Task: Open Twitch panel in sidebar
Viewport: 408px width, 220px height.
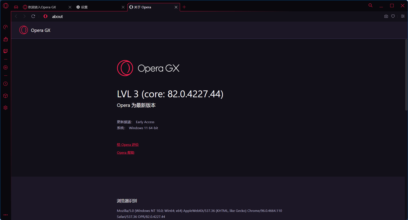Action: 5,51
